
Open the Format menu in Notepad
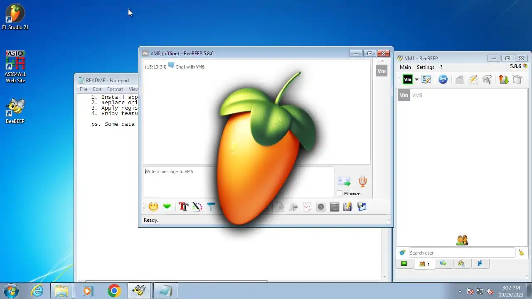tap(115, 89)
